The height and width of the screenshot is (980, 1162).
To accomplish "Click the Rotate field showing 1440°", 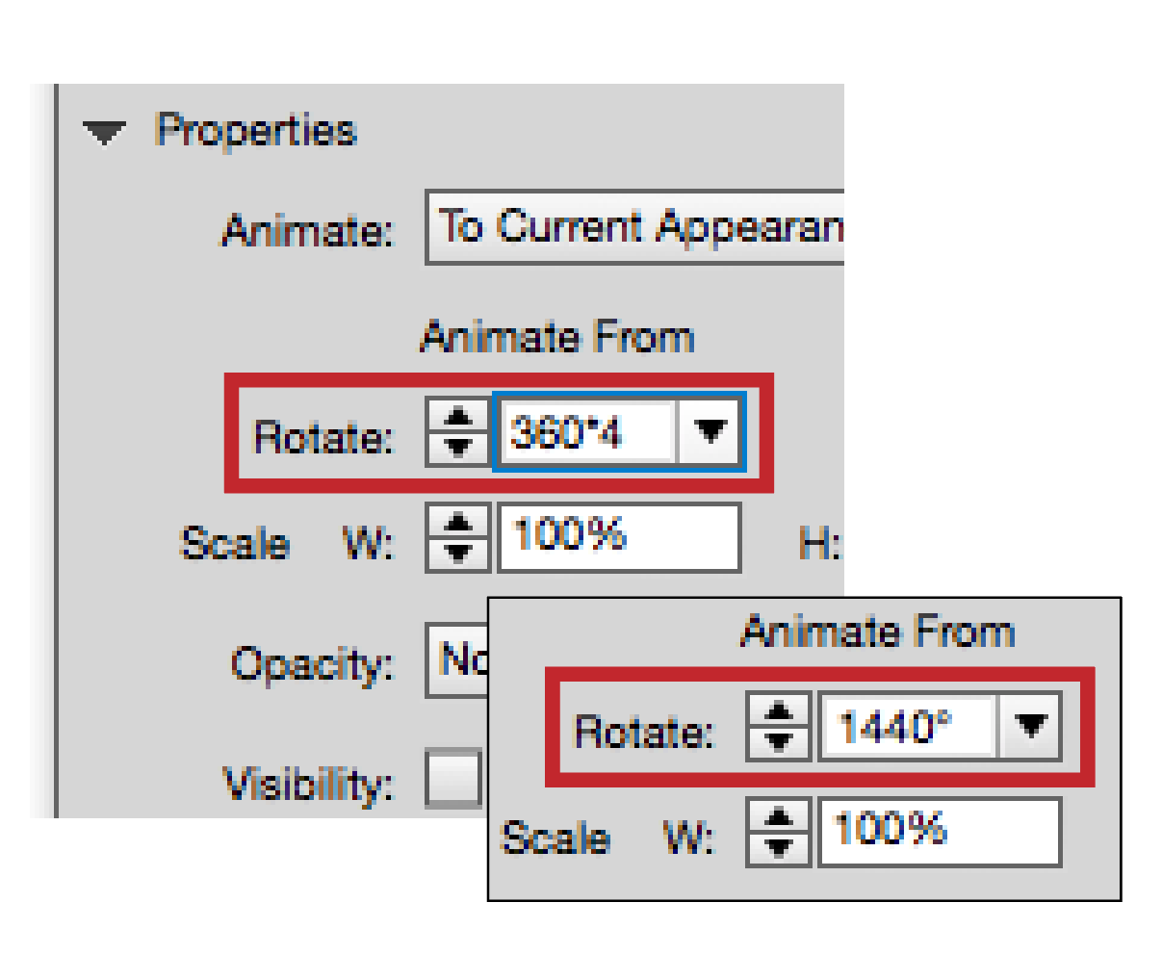I will (x=906, y=727).
